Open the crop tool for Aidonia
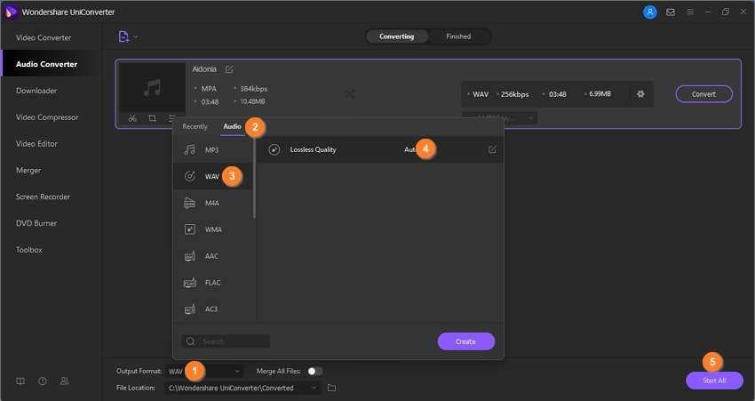Image resolution: width=755 pixels, height=401 pixels. pyautogui.click(x=152, y=118)
